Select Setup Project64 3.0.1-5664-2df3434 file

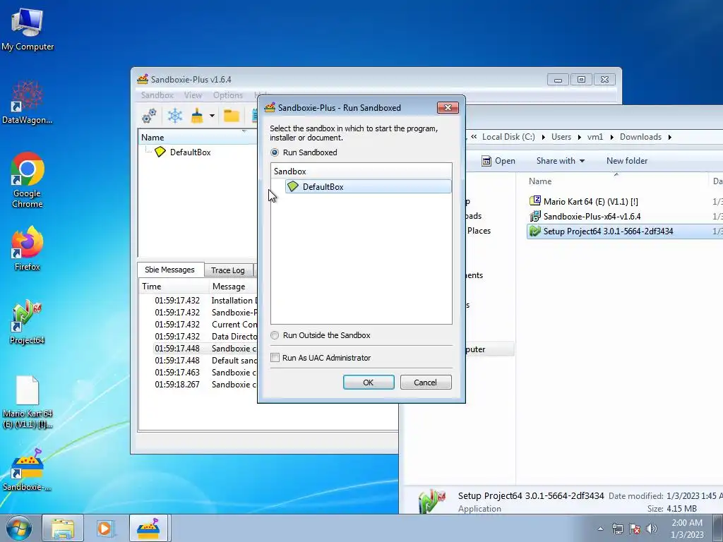coord(608,231)
